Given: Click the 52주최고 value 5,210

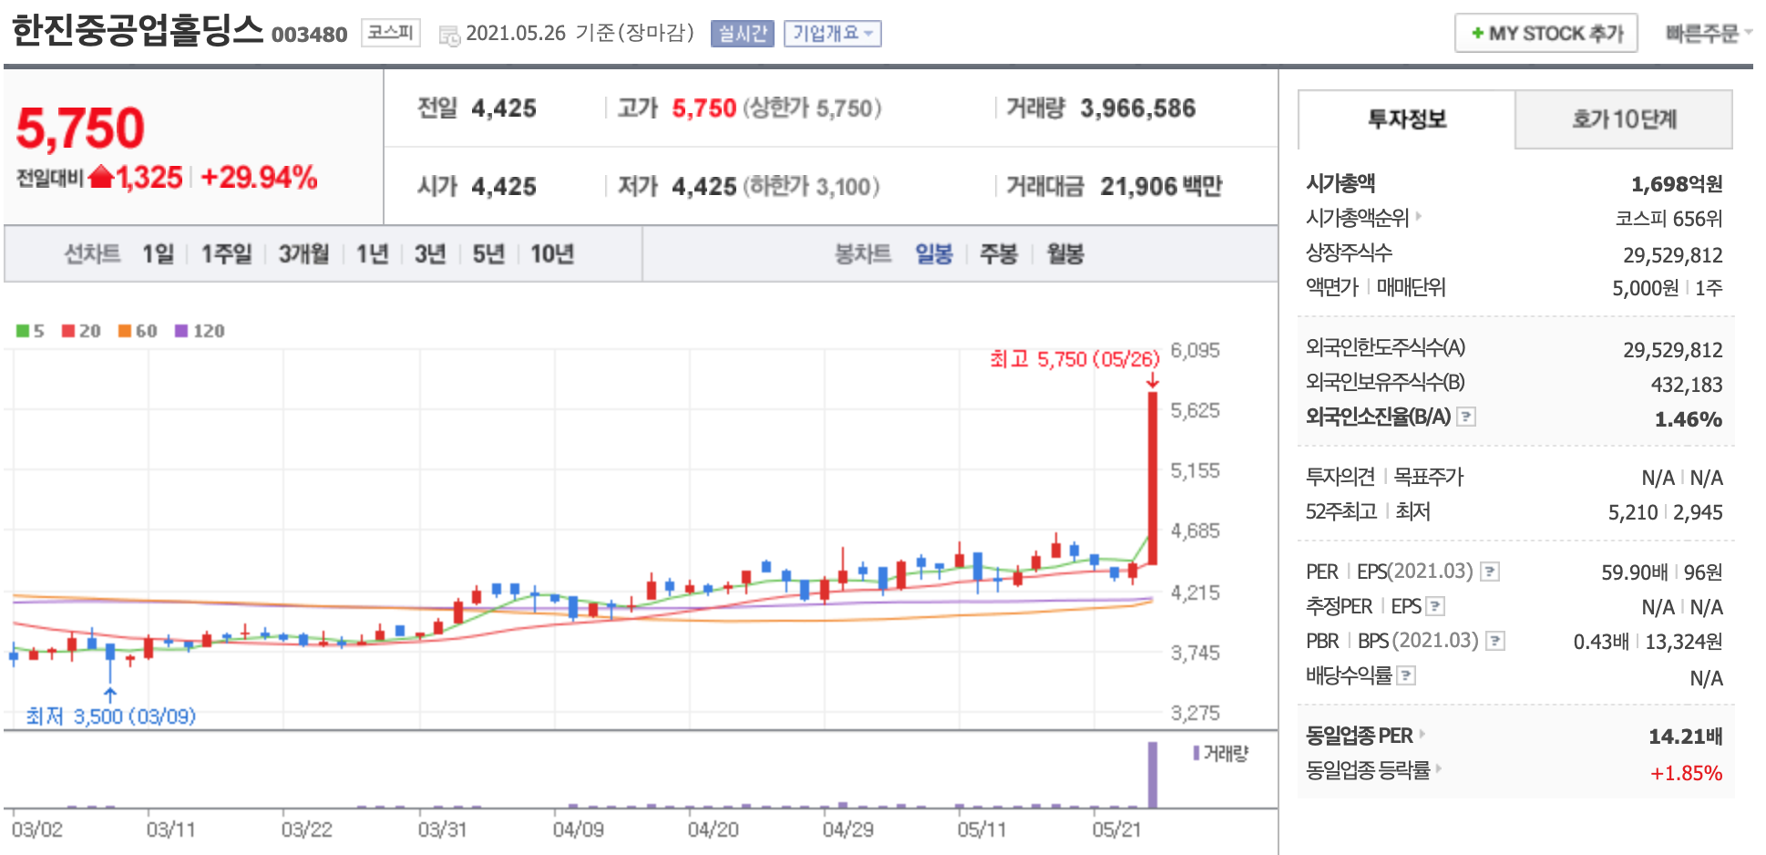Looking at the screenshot, I should point(1633,512).
